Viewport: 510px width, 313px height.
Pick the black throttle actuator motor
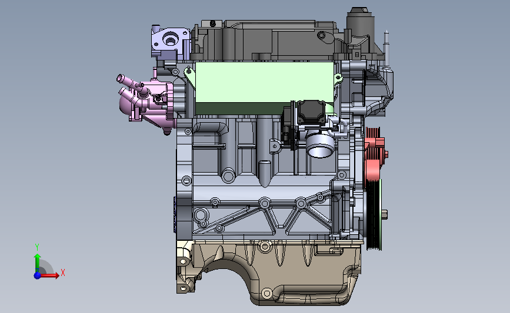[311, 112]
